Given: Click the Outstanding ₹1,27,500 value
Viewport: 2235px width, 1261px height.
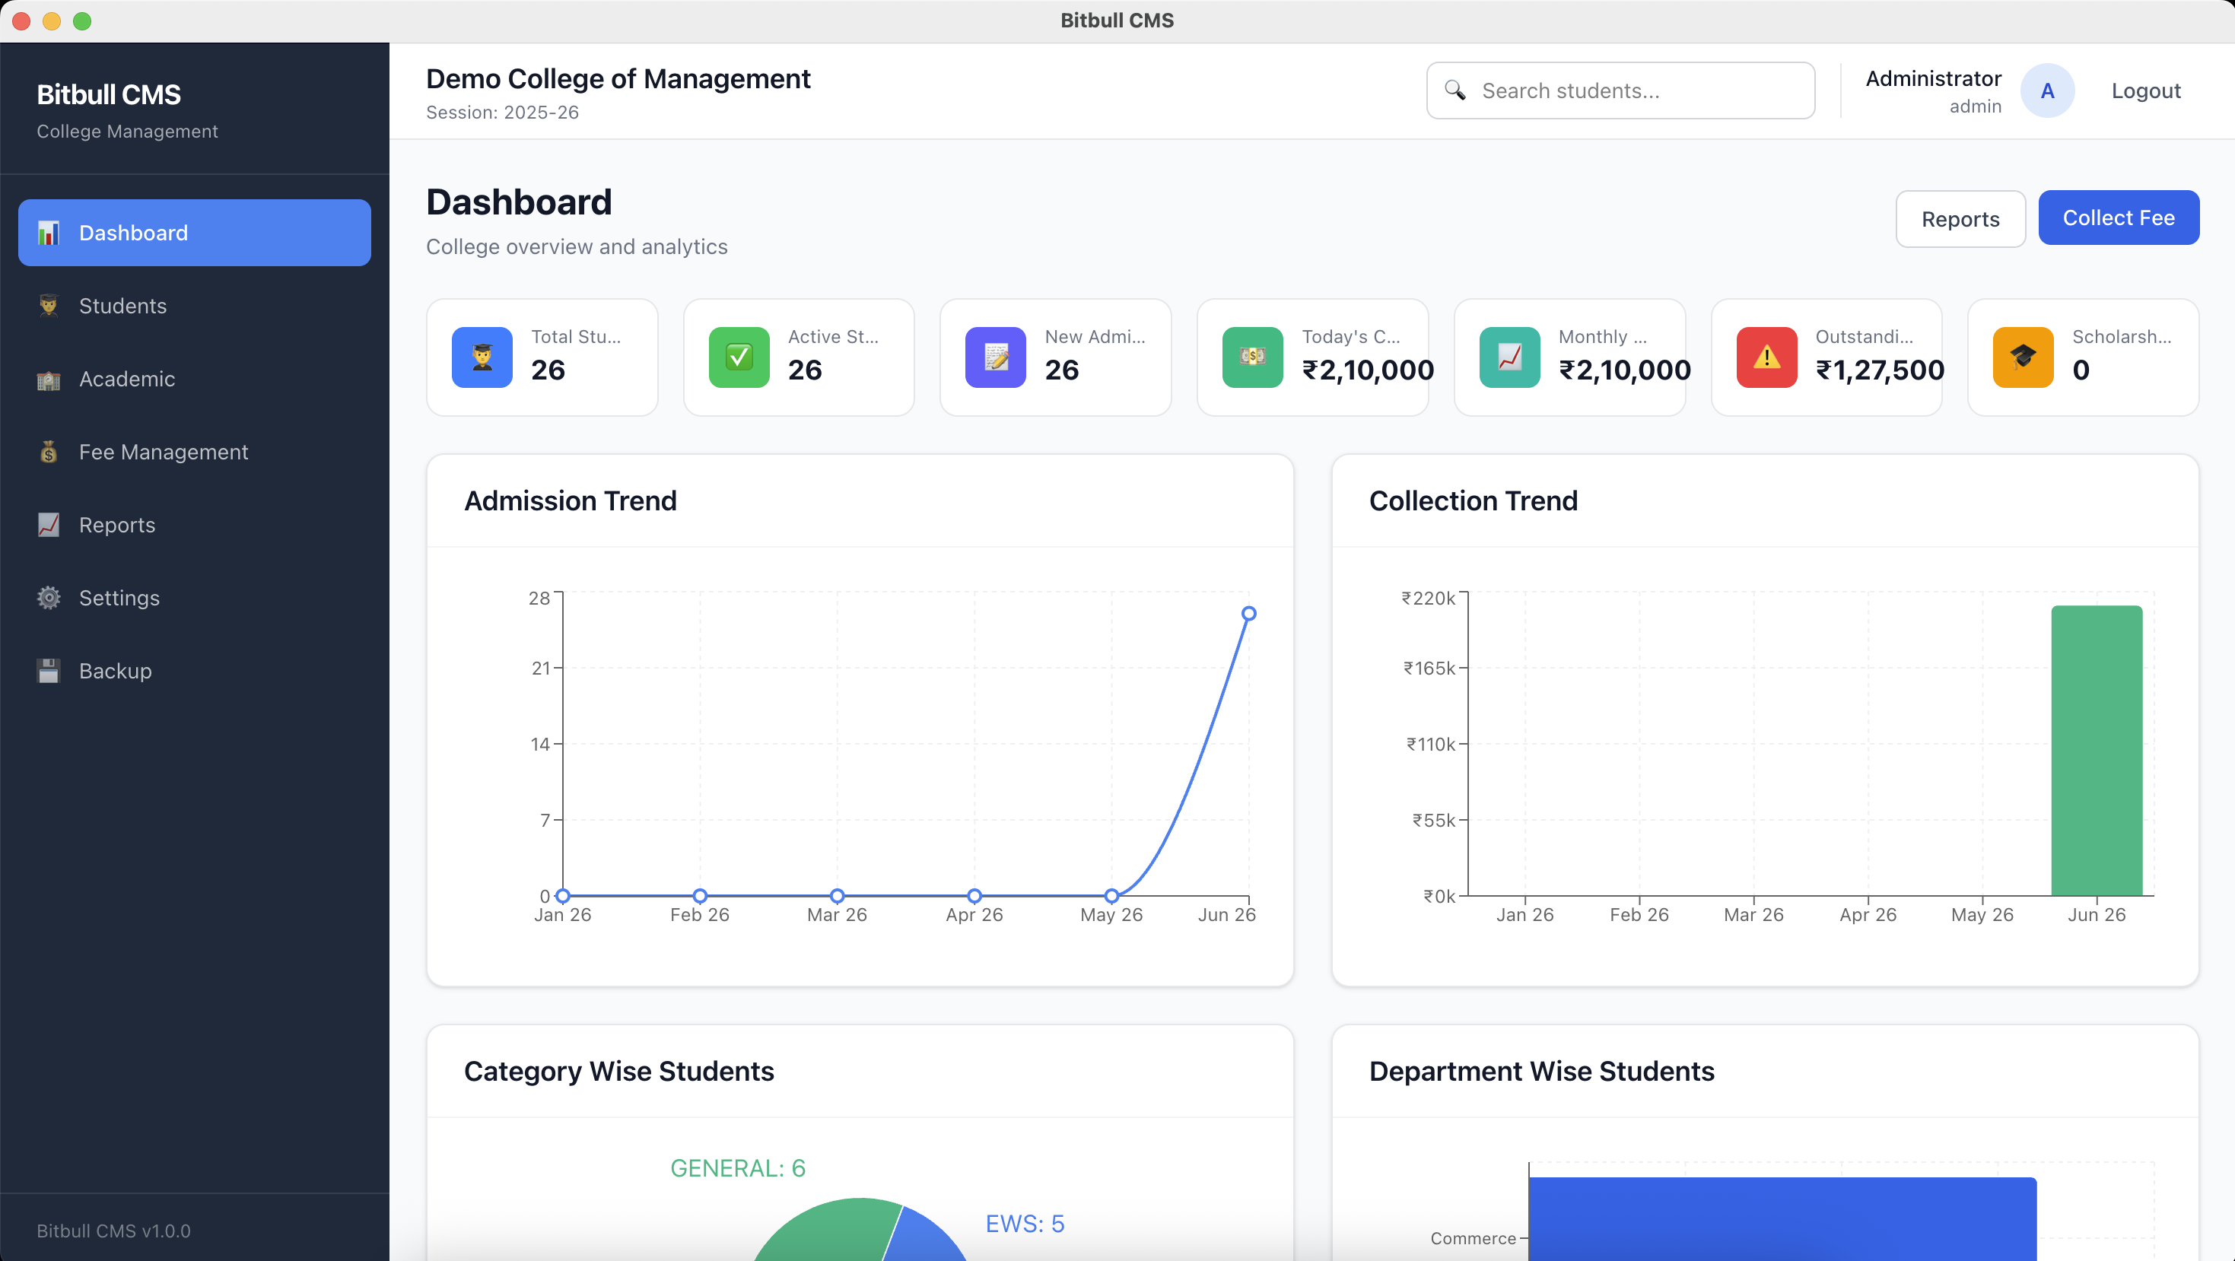Looking at the screenshot, I should (1881, 370).
